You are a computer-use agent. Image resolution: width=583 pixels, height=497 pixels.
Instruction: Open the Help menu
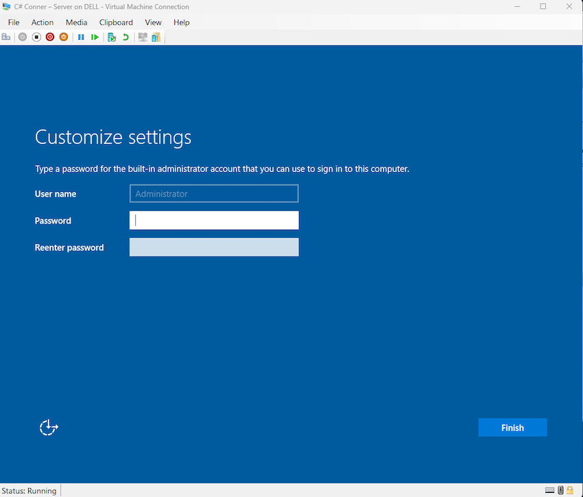181,22
